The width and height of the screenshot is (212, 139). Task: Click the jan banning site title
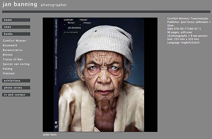pyautogui.click(x=20, y=4)
